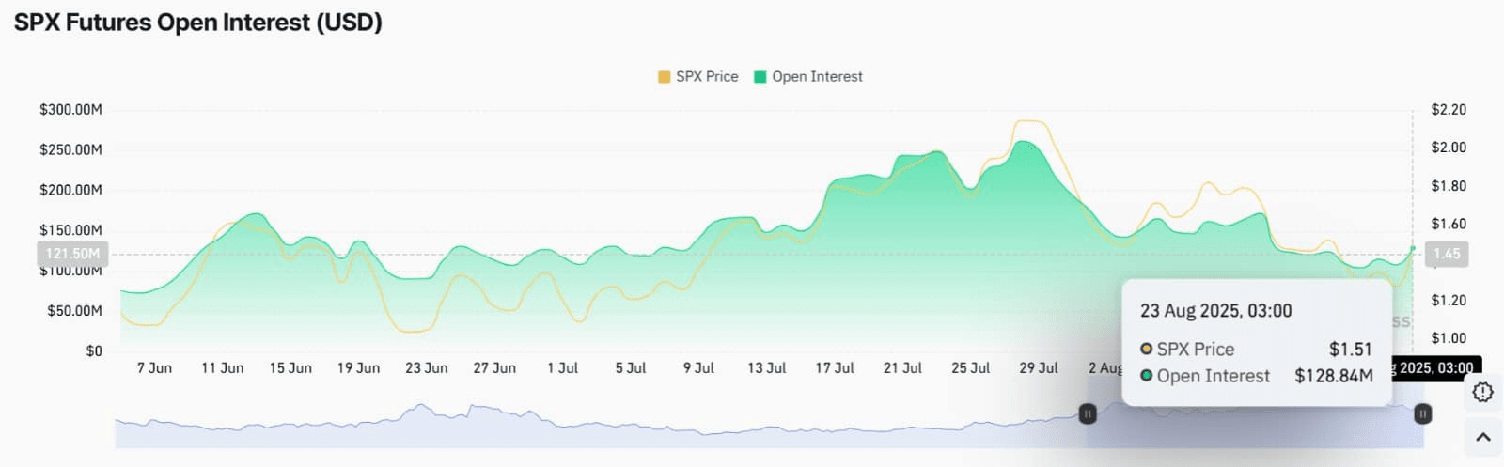Click the 17 Jul date label
1504x467 pixels.
point(835,368)
